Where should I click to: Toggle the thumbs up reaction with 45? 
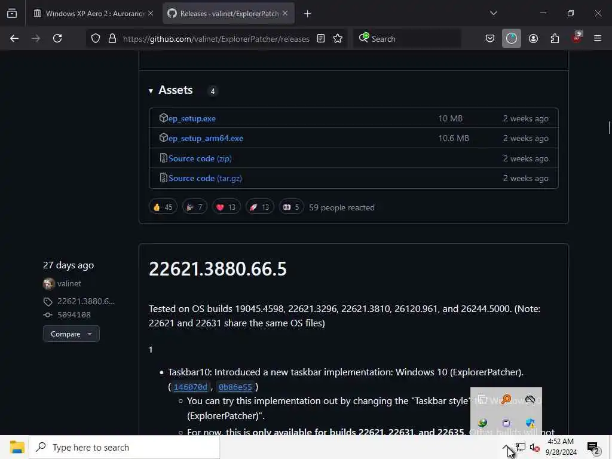pyautogui.click(x=163, y=207)
